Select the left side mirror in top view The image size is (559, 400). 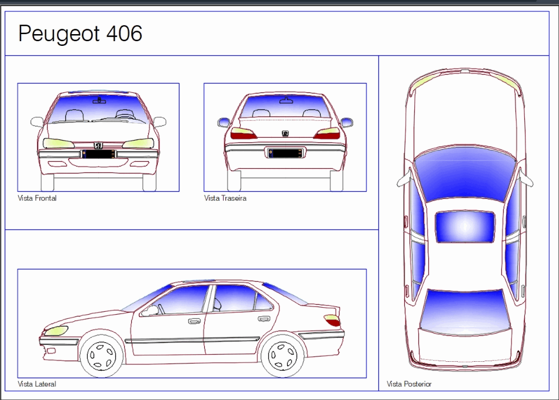[402, 179]
